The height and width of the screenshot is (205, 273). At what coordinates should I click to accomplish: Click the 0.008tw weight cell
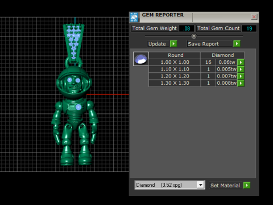227,83
